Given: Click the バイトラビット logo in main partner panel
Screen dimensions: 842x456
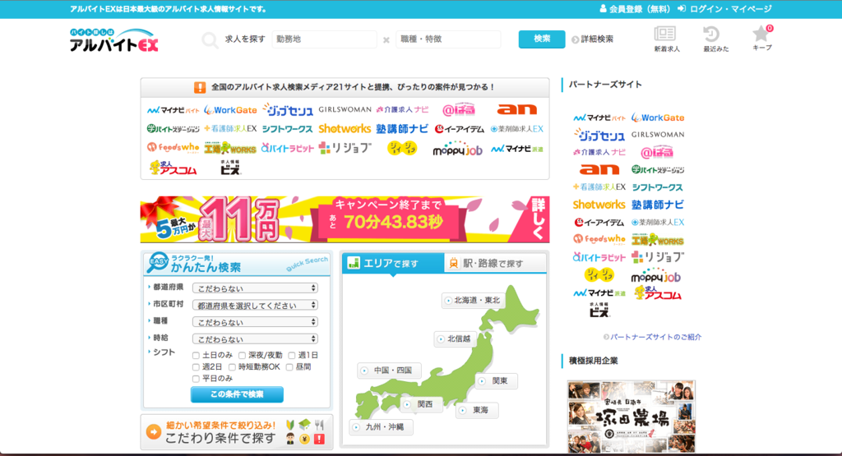Looking at the screenshot, I should (288, 148).
